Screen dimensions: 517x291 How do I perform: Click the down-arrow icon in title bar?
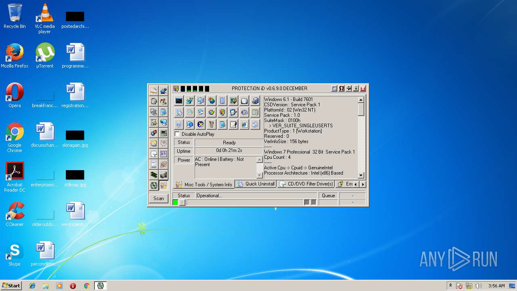355,89
